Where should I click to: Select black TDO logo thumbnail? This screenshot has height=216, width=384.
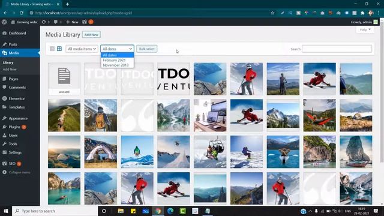click(173, 79)
